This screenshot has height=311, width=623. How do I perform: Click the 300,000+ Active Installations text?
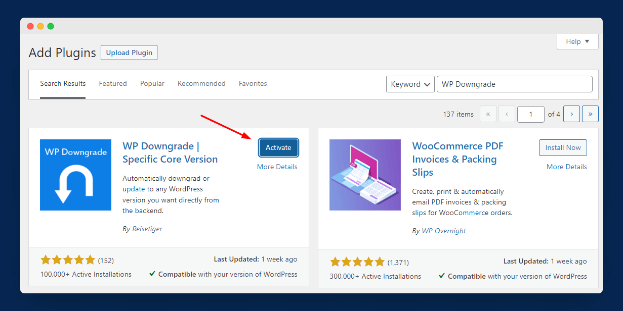[x=376, y=276]
